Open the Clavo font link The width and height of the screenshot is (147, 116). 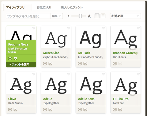[12, 99]
